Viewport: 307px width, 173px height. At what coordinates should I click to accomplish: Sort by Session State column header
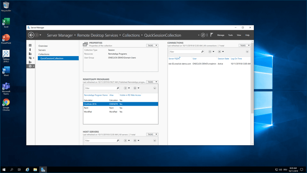223,59
